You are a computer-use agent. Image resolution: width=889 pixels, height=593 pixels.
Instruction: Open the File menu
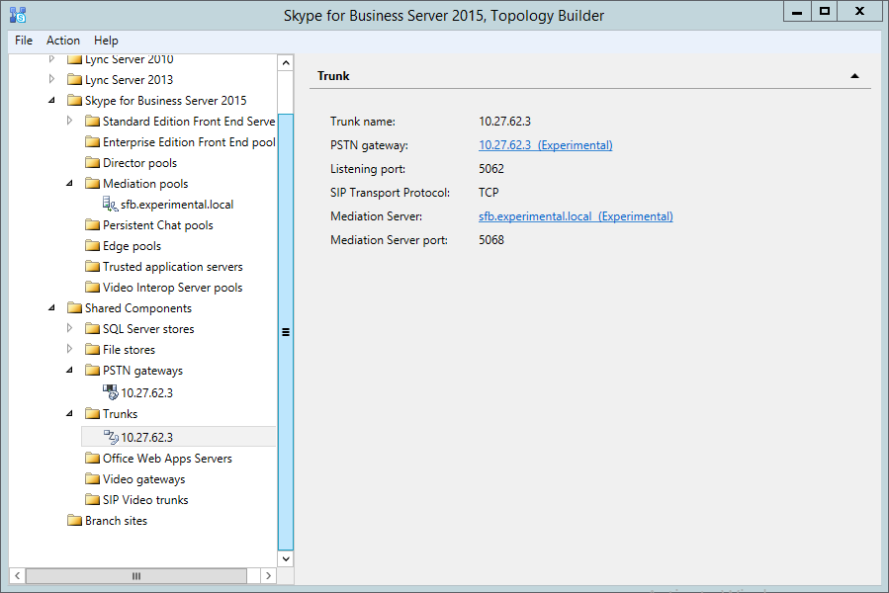pos(24,41)
